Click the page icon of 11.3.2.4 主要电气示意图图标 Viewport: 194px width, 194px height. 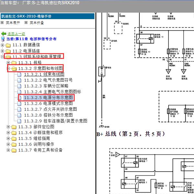click(19, 92)
